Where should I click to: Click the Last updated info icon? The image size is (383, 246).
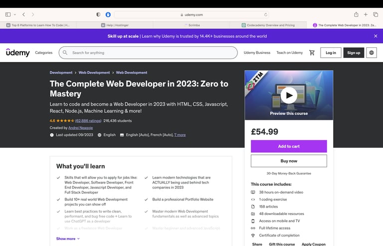click(x=52, y=135)
